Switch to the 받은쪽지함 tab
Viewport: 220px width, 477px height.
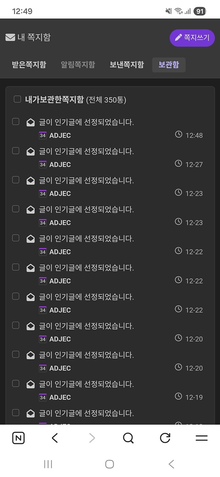pos(29,65)
